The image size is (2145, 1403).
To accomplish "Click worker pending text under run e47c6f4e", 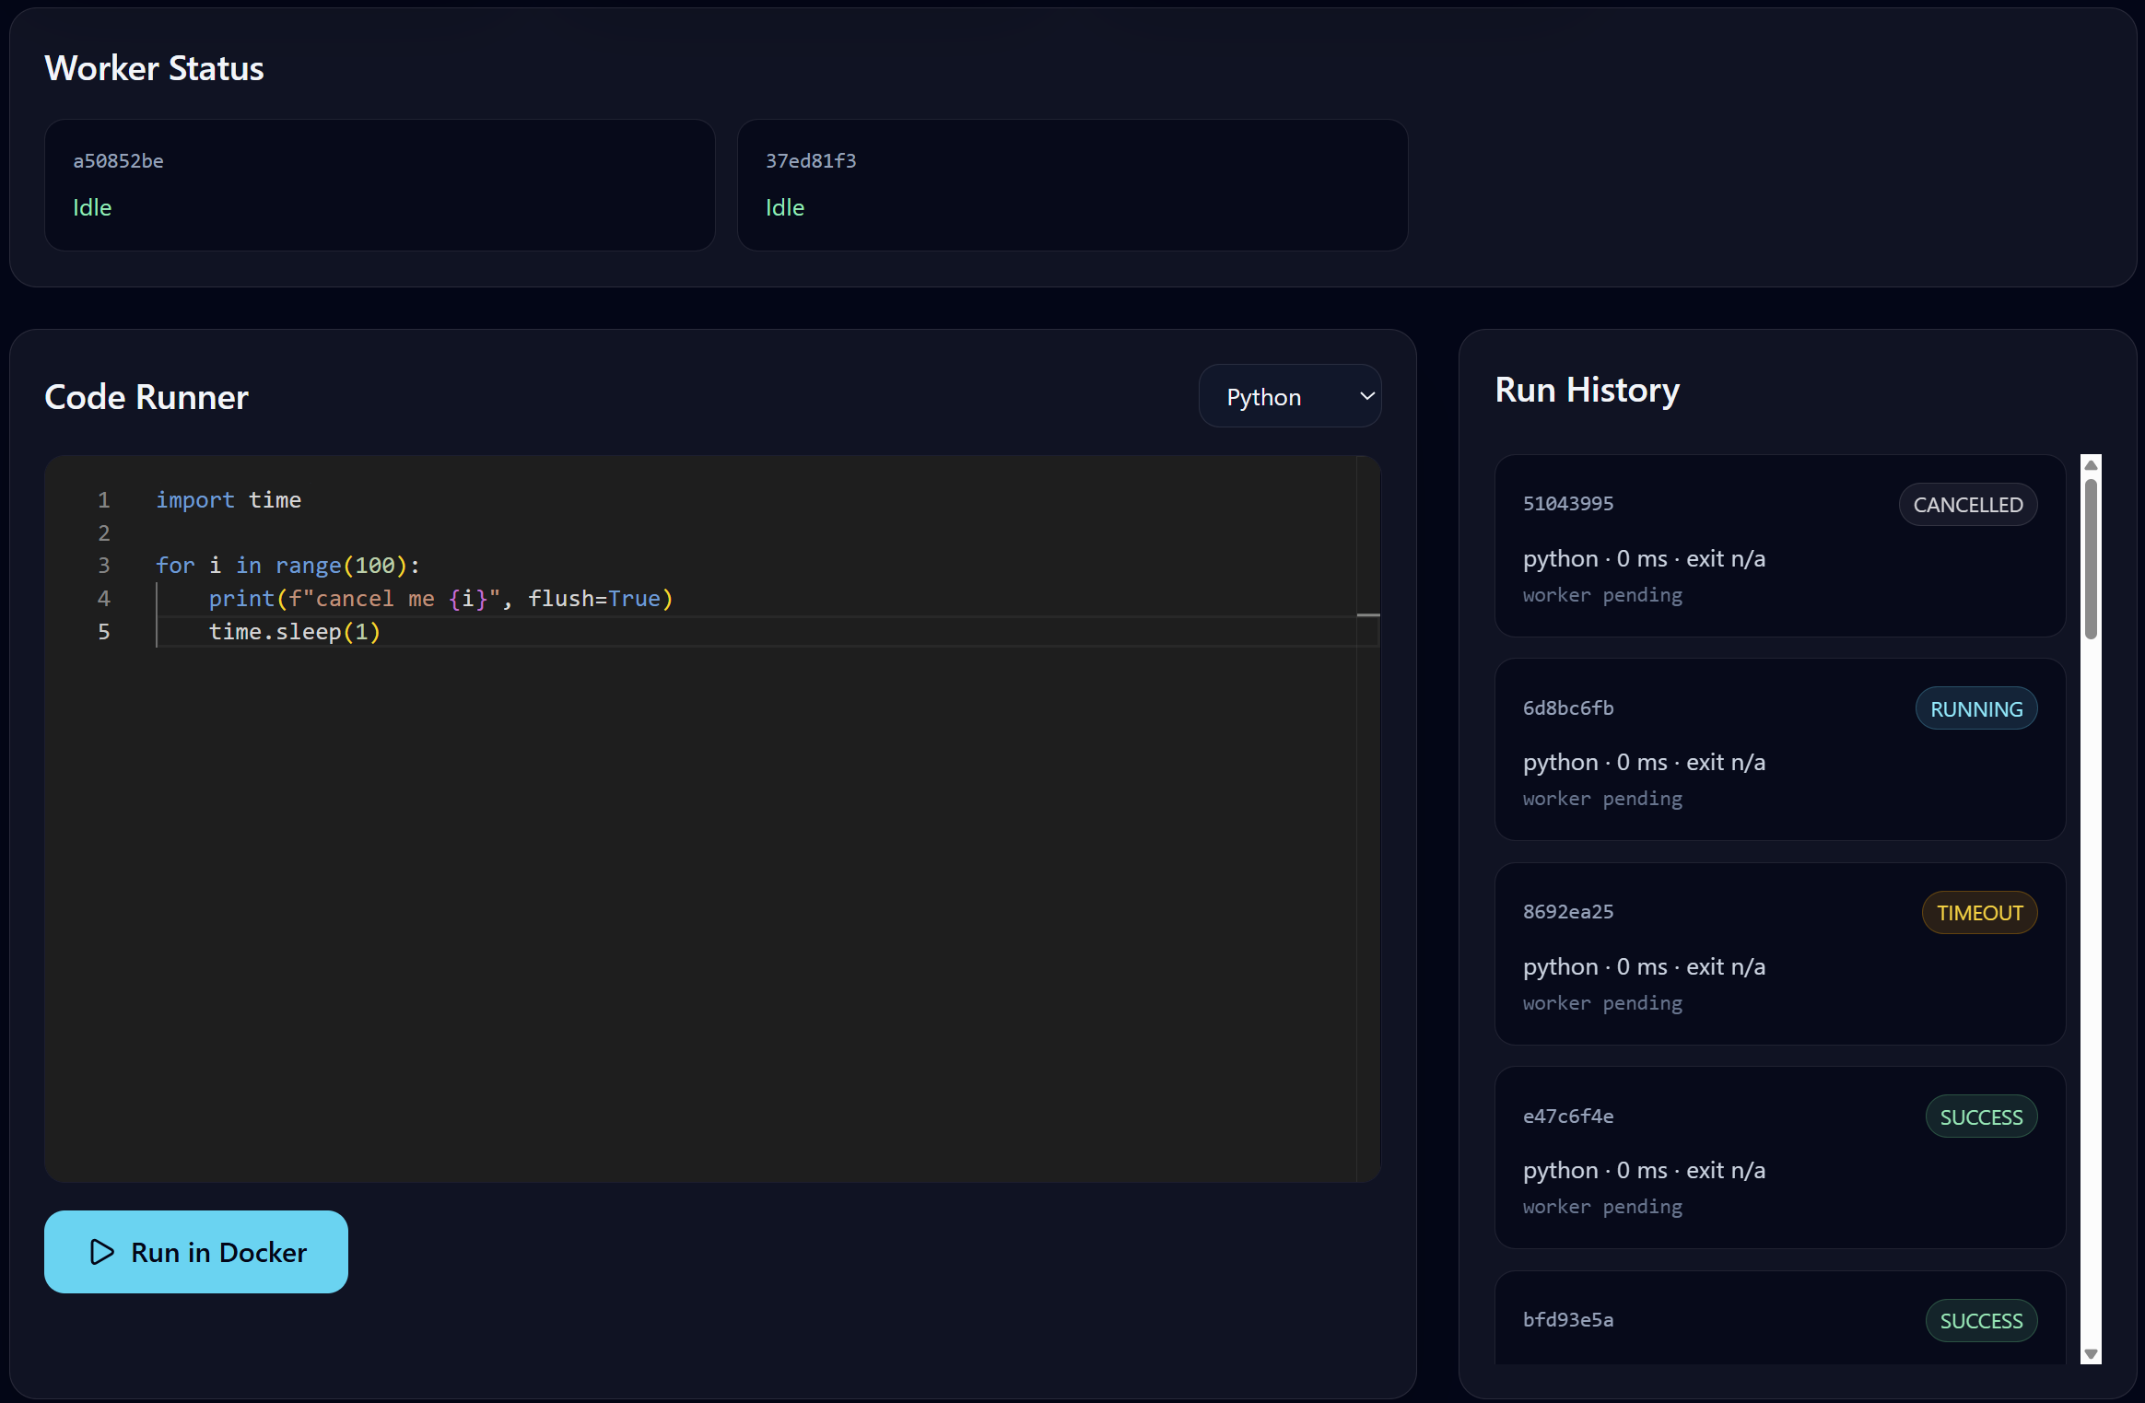I will pos(1602,1207).
